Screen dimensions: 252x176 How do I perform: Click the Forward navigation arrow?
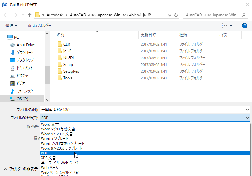click(15, 15)
